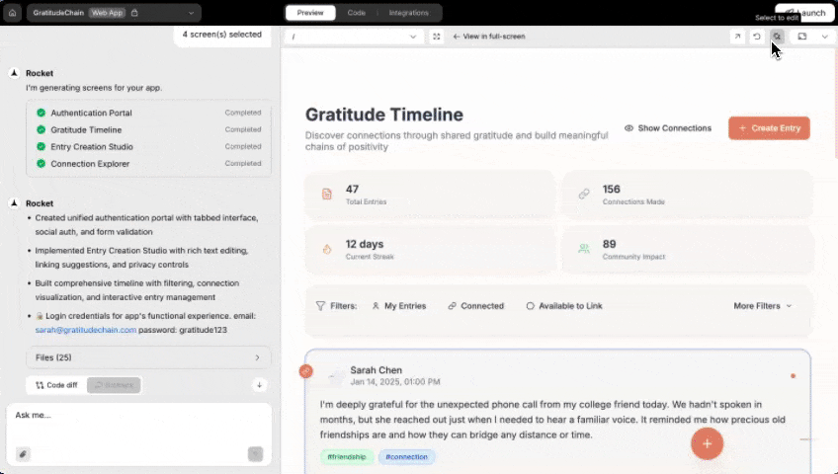Image resolution: width=838 pixels, height=474 pixels.
Task: Click the 47 Total Entries stat card
Action: [x=430, y=195]
